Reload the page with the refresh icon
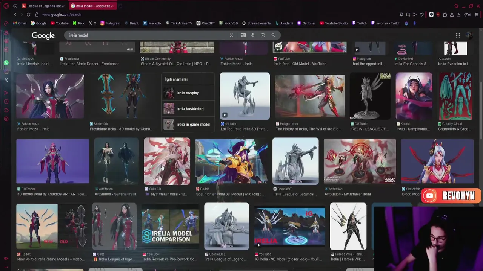The height and width of the screenshot is (271, 483). [28, 15]
